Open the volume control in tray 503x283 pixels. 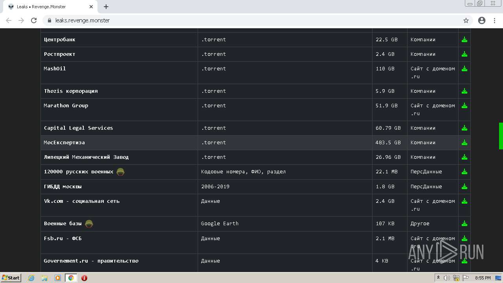[x=447, y=278]
